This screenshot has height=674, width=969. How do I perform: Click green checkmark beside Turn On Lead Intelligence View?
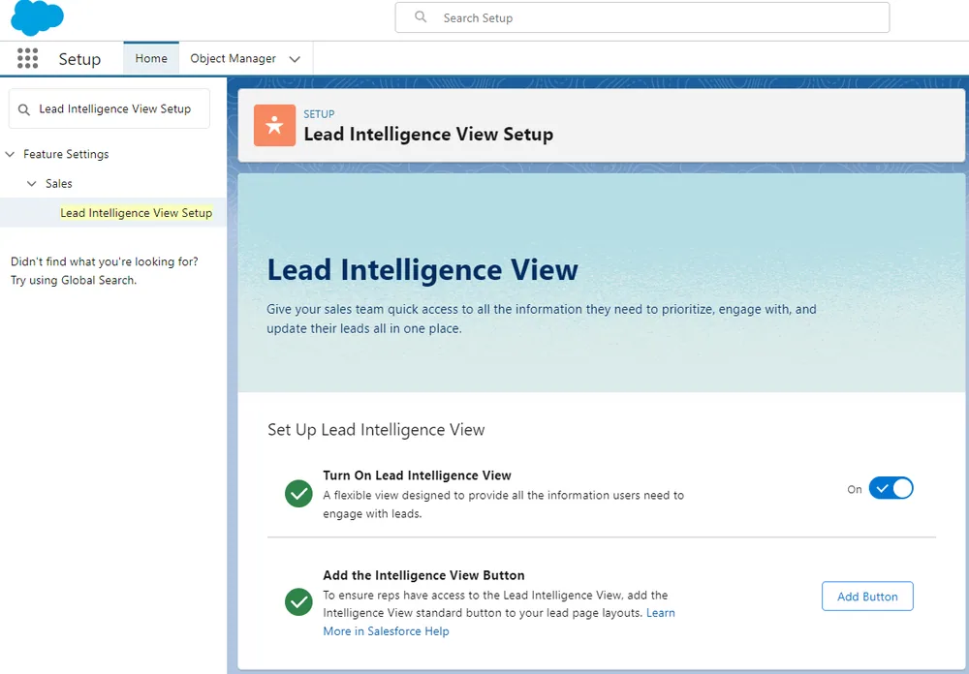[x=298, y=494]
